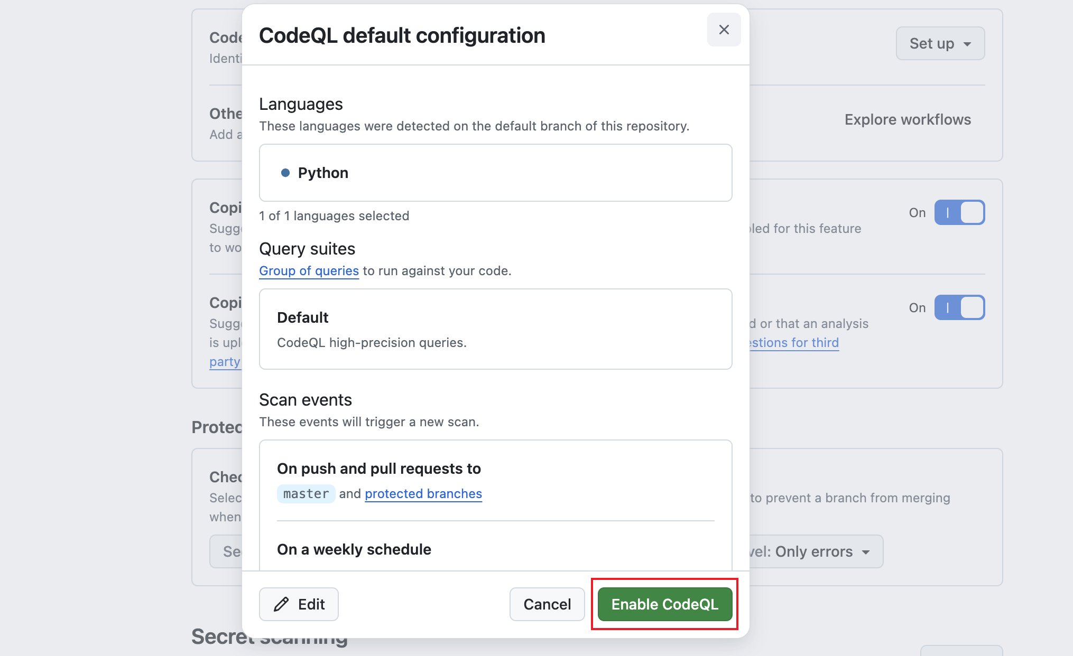The image size is (1073, 656).
Task: Click the Edit button with the pencil icon
Action: [299, 604]
